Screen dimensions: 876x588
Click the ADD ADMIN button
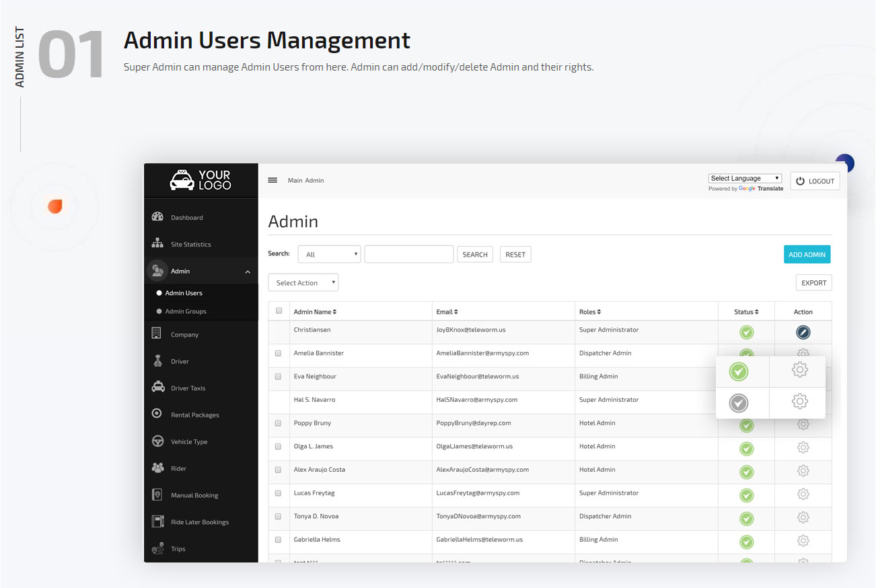[807, 255]
